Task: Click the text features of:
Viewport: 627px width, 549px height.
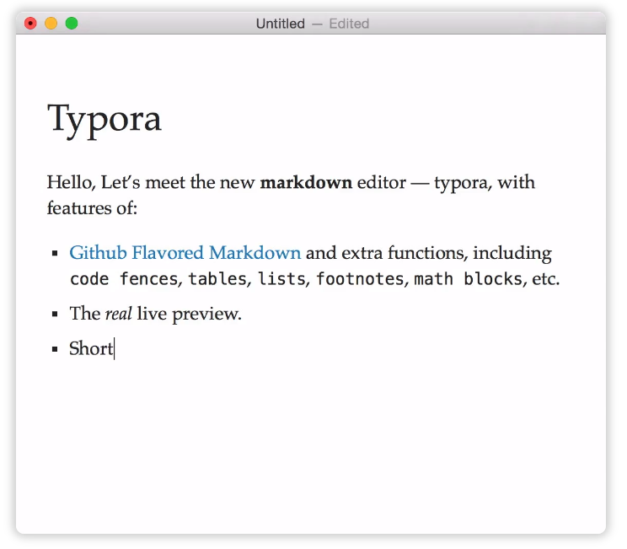Action: 92,208
